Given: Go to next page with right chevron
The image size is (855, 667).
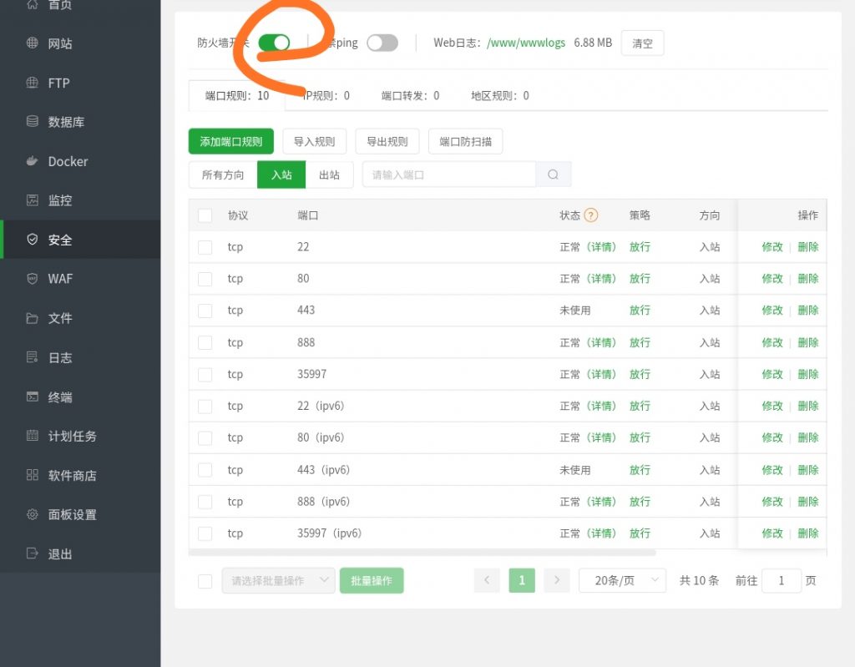Looking at the screenshot, I should (x=557, y=580).
